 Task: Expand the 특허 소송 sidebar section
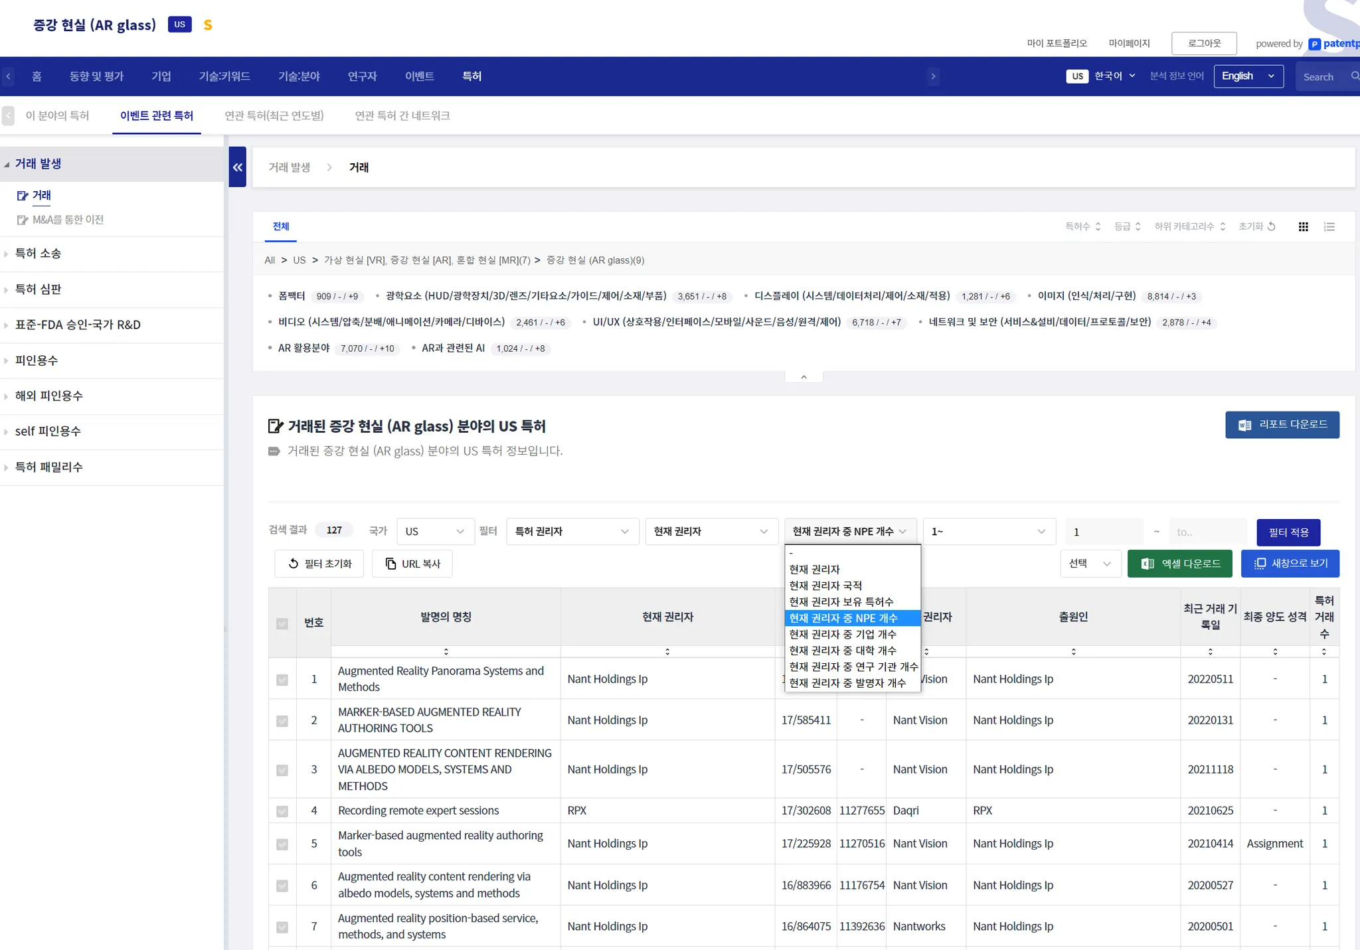point(39,254)
